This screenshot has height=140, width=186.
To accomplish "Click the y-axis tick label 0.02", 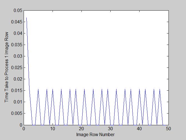I will click(17, 79).
